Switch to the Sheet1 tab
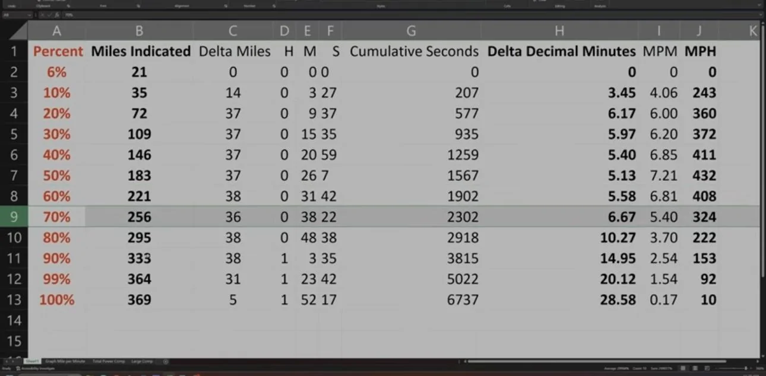 (32, 361)
